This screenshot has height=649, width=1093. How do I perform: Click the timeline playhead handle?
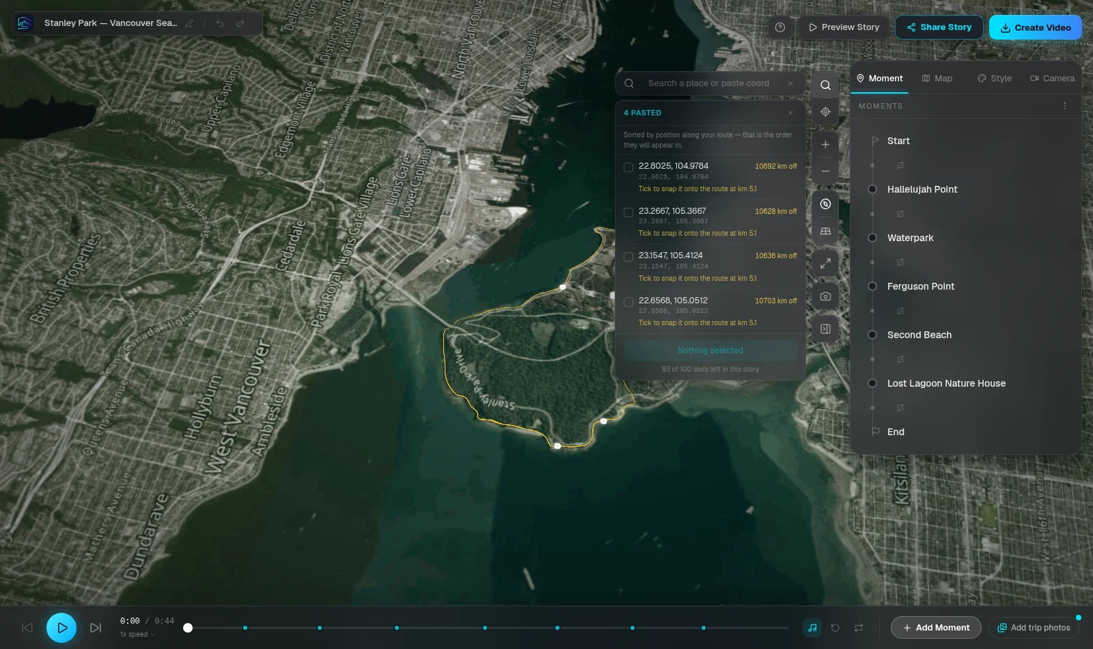[x=188, y=628]
